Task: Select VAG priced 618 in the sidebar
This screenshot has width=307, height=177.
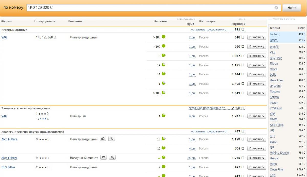Action: 272,114
